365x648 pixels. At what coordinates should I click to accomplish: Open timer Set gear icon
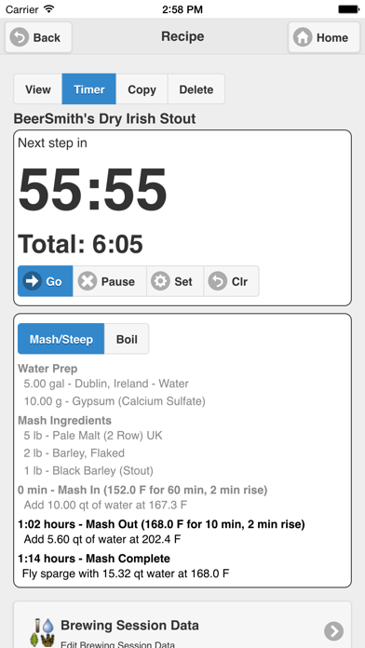click(x=160, y=281)
